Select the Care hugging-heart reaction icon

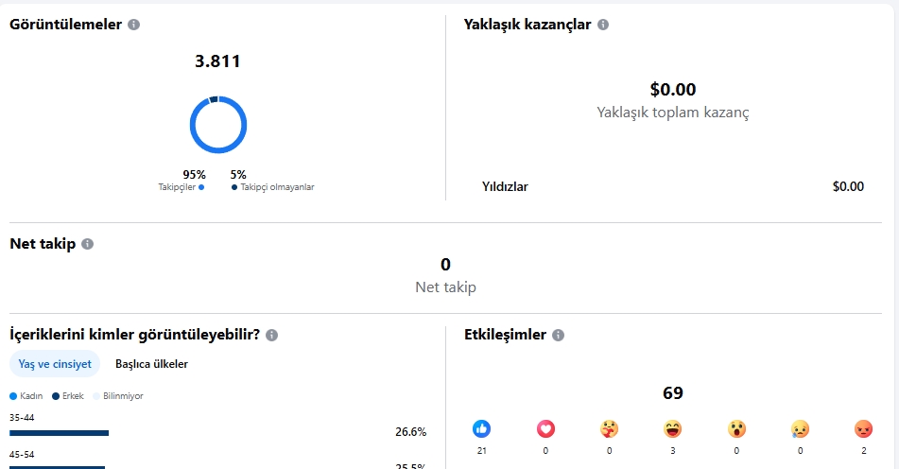609,428
